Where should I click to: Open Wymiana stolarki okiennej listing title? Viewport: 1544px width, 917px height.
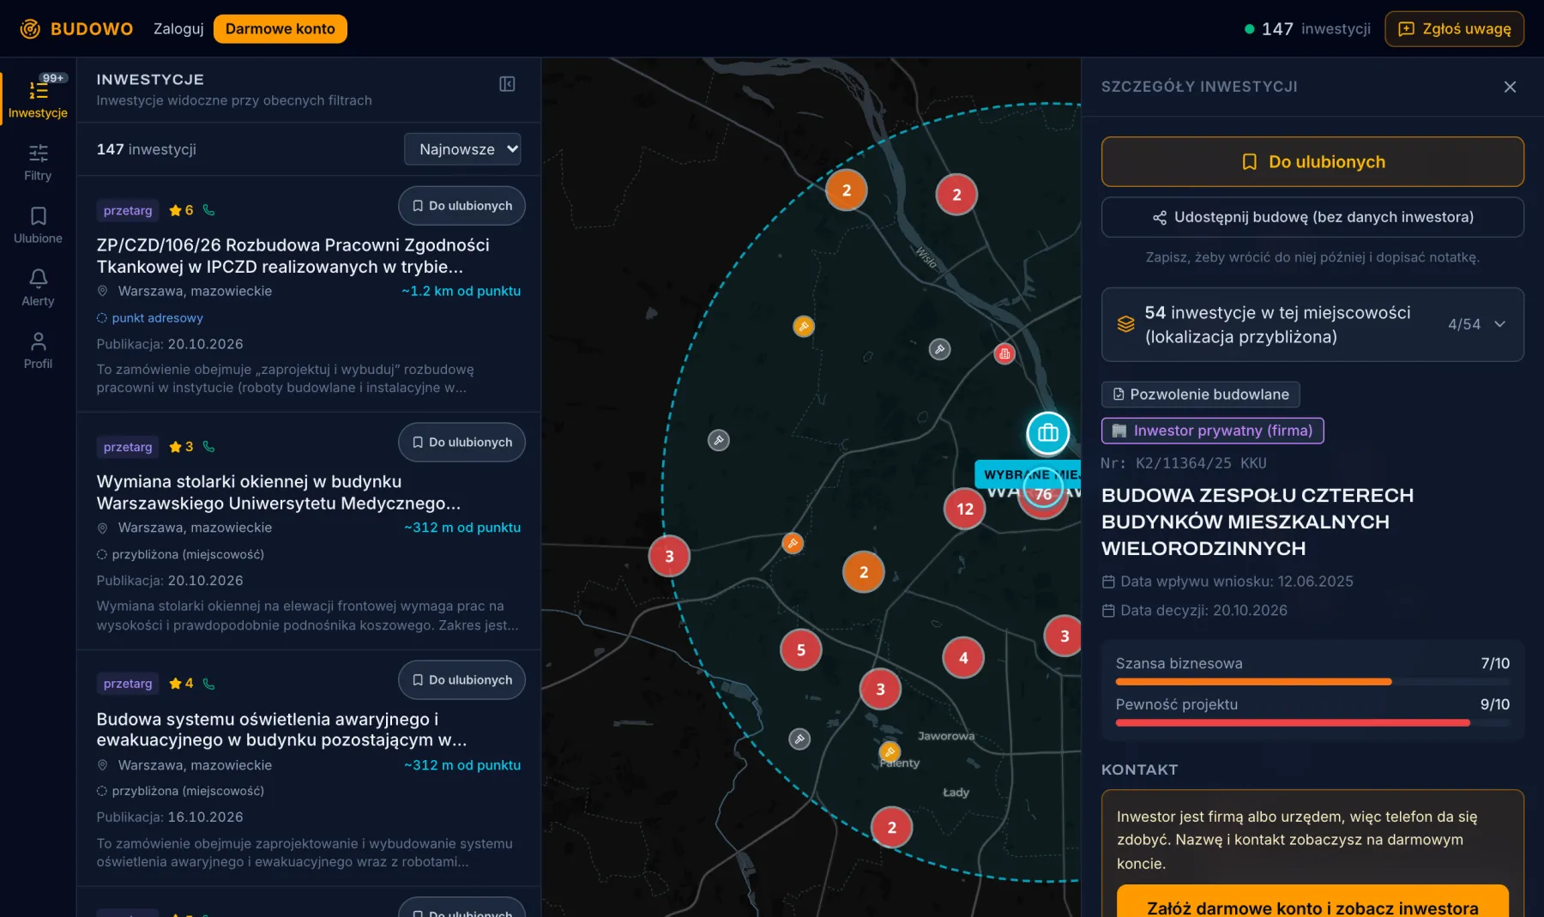tap(278, 492)
